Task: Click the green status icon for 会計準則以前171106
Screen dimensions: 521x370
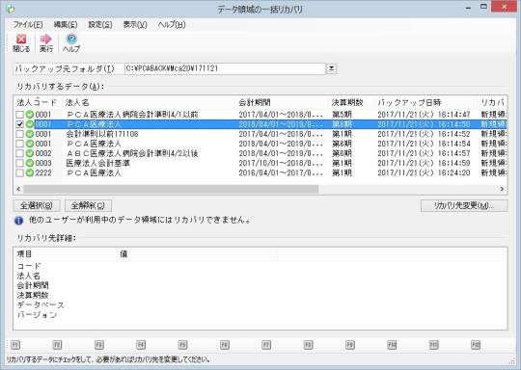Action: (30, 134)
